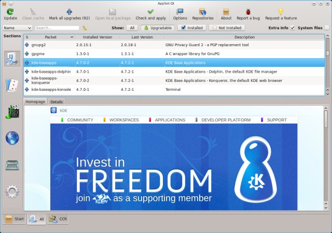Click upgrade arrow icon for gnupg2
The width and height of the screenshot is (332, 233).
point(26,45)
